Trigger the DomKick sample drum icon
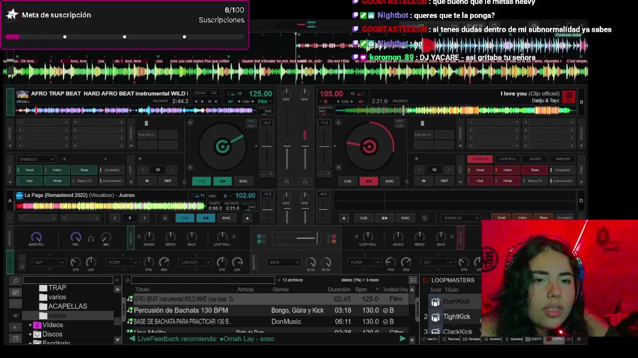Image resolution: width=638 pixels, height=358 pixels. pos(436,302)
